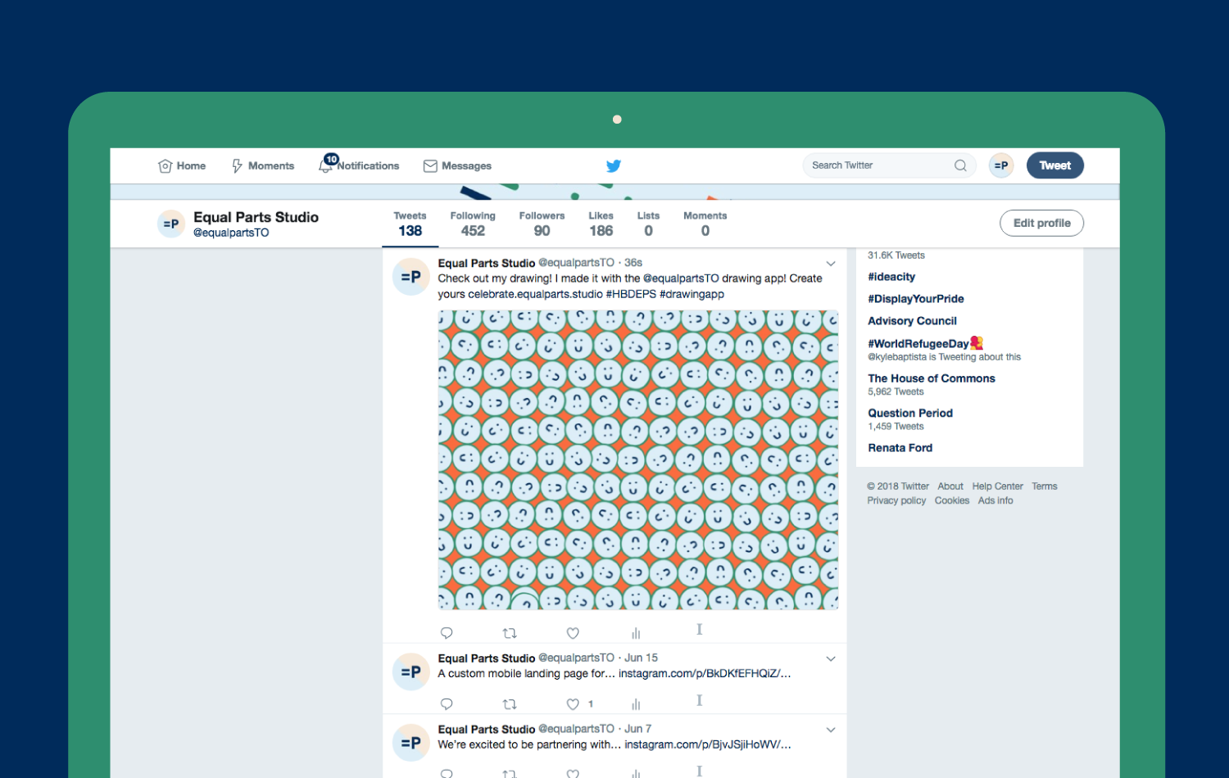Click the Search Twitter input field
This screenshot has width=1229, height=778.
coord(877,165)
